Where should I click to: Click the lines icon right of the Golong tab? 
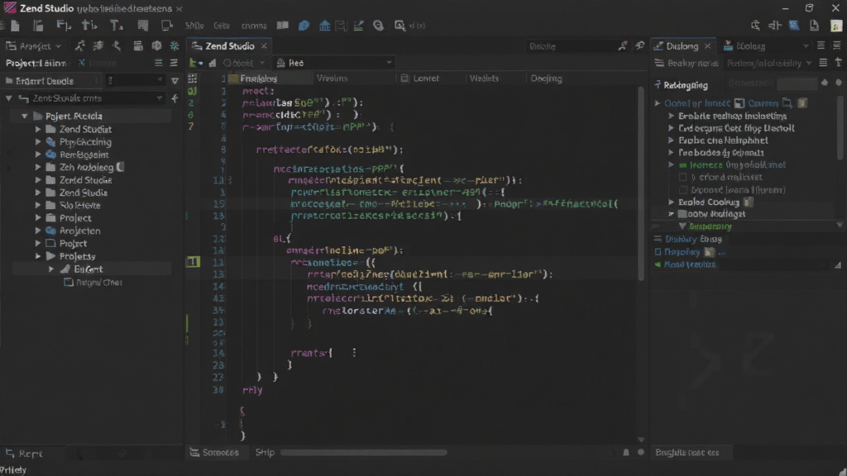(821, 46)
